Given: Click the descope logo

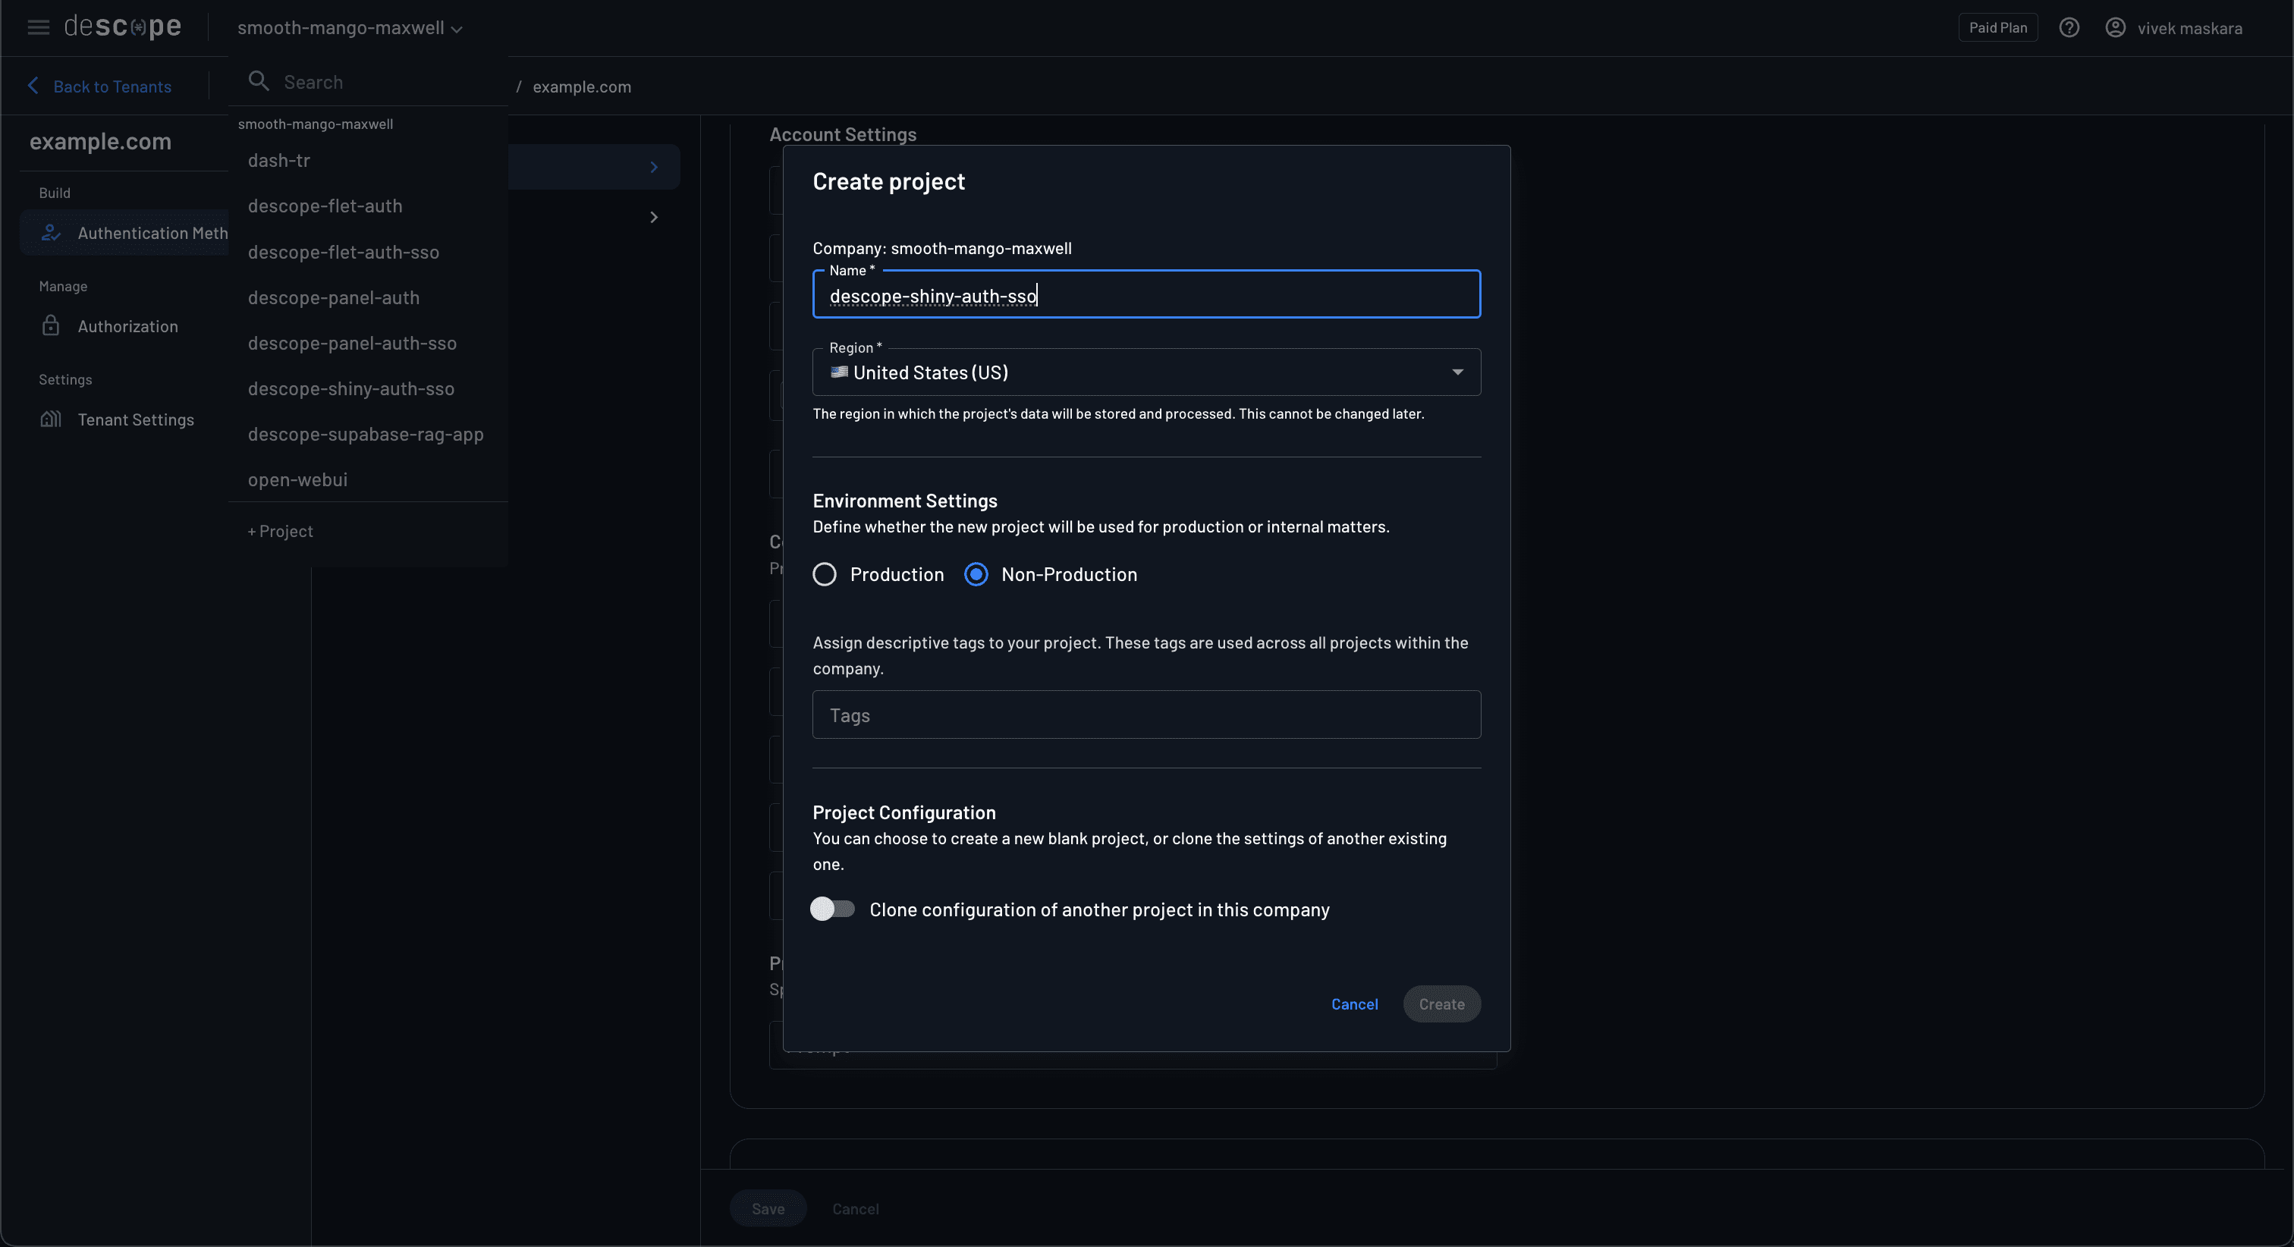Looking at the screenshot, I should tap(123, 26).
